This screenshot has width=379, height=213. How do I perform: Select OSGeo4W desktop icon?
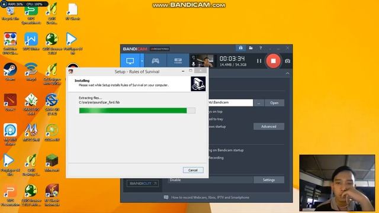pos(52,133)
